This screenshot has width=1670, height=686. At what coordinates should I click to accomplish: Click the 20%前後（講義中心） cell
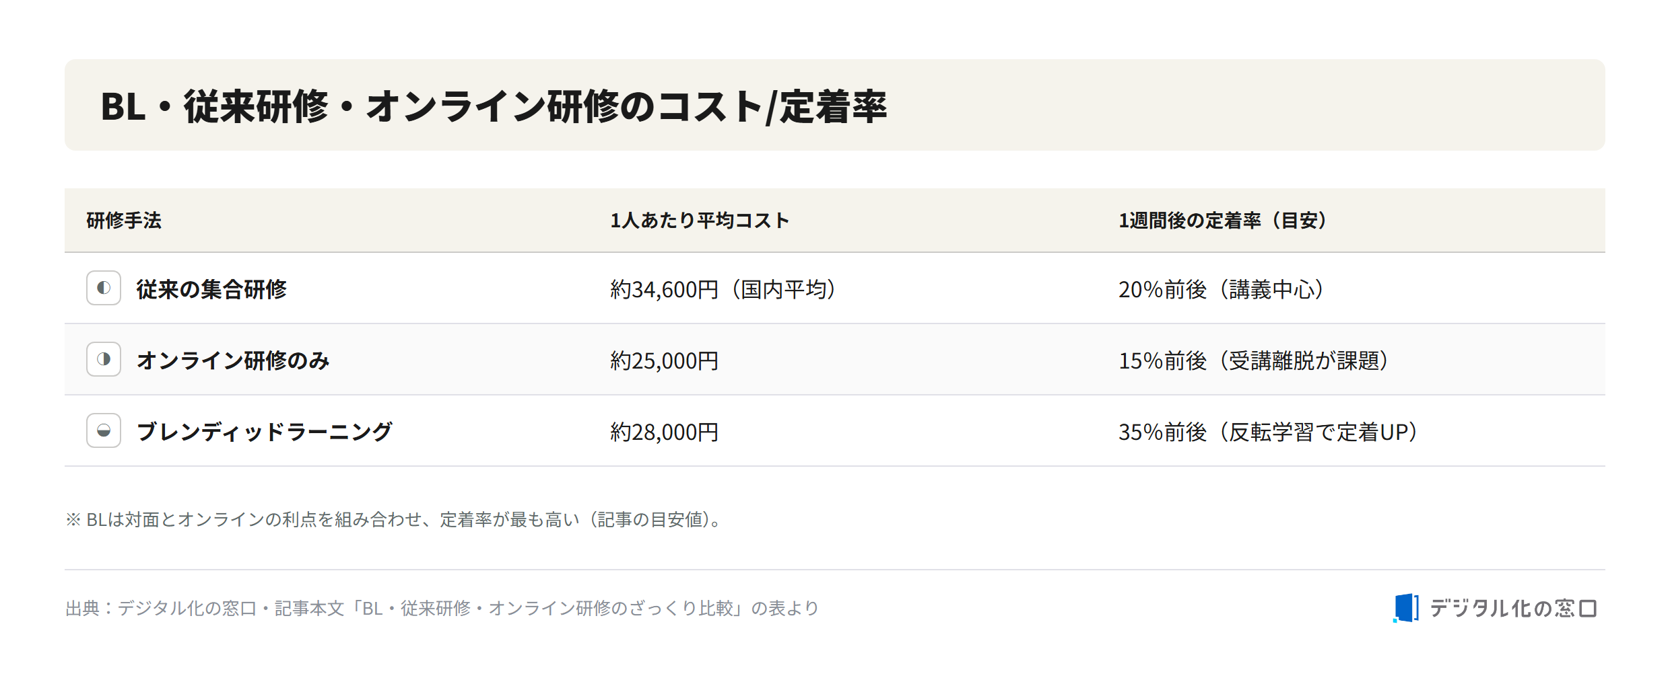click(1222, 289)
